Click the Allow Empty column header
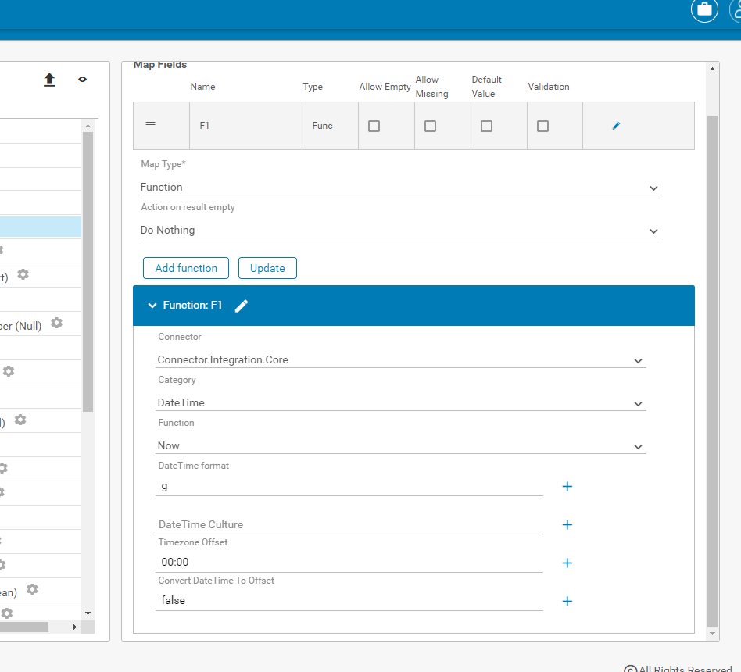 [x=385, y=87]
